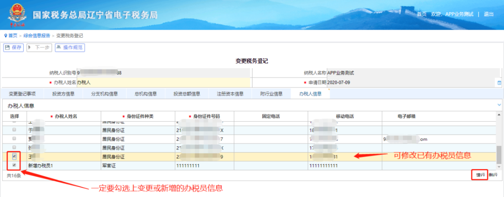This screenshot has height=197, width=504.
Task: Click the 变更税务登记 form title
Action: click(x=252, y=61)
